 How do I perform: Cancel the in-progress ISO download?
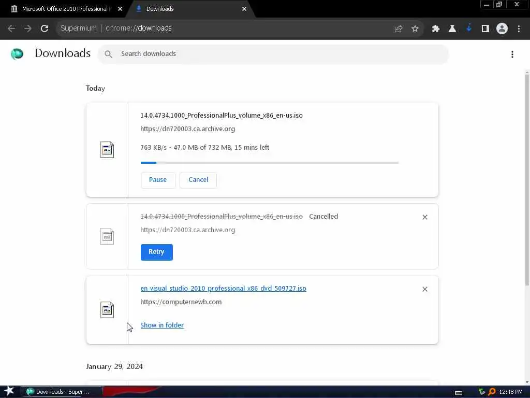click(198, 180)
